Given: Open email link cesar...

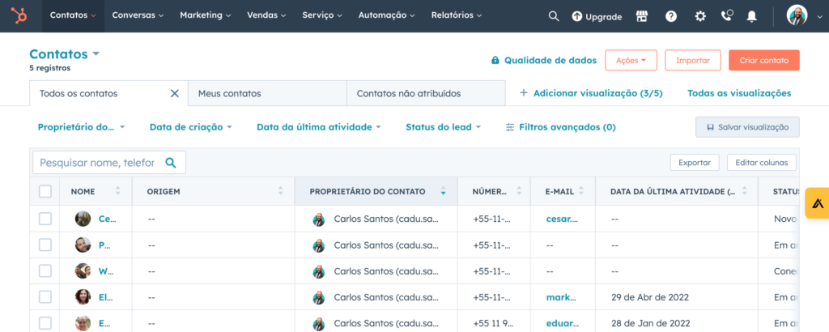Looking at the screenshot, I should pyautogui.click(x=562, y=219).
